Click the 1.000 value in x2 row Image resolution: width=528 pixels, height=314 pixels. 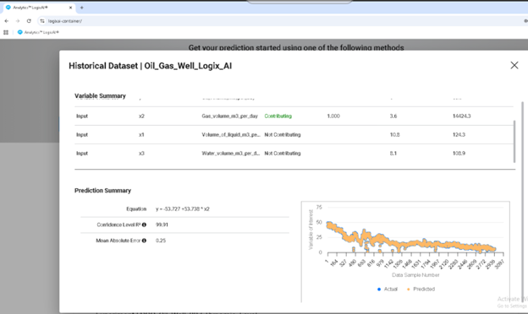tap(333, 116)
